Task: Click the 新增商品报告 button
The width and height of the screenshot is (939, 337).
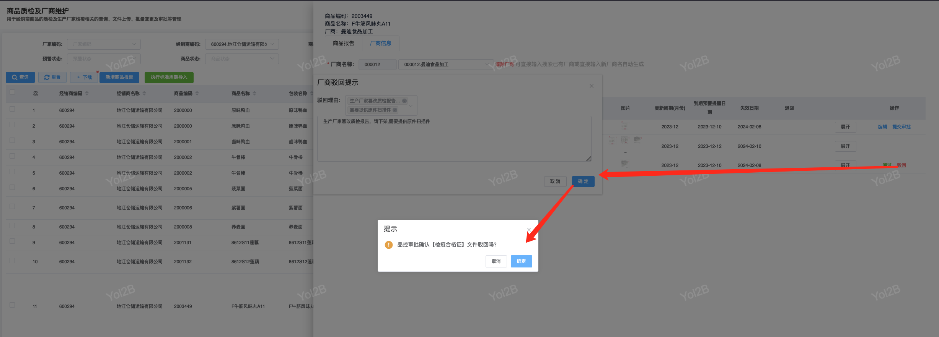Action: tap(119, 78)
